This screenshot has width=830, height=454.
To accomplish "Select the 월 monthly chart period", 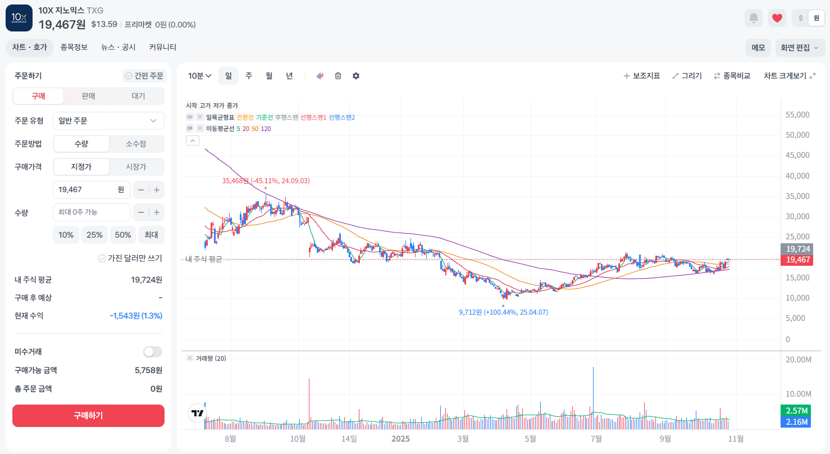I will [x=269, y=76].
